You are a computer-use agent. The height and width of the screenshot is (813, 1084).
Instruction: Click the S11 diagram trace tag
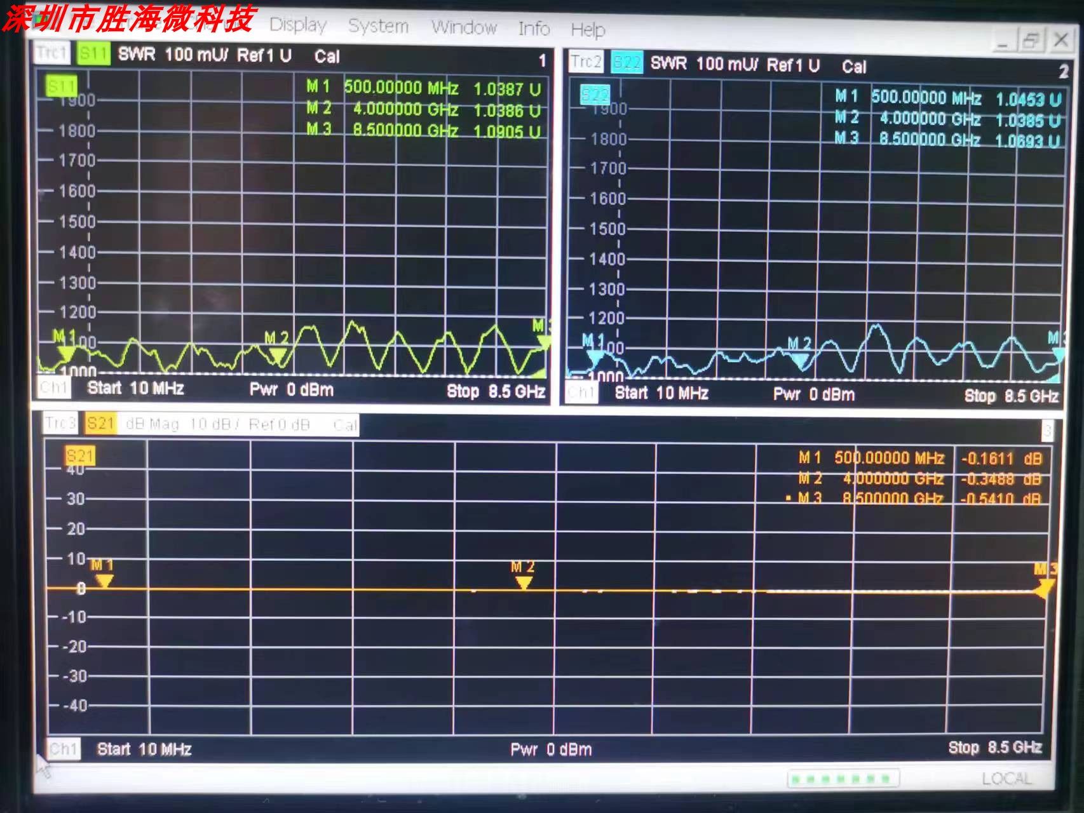61,85
